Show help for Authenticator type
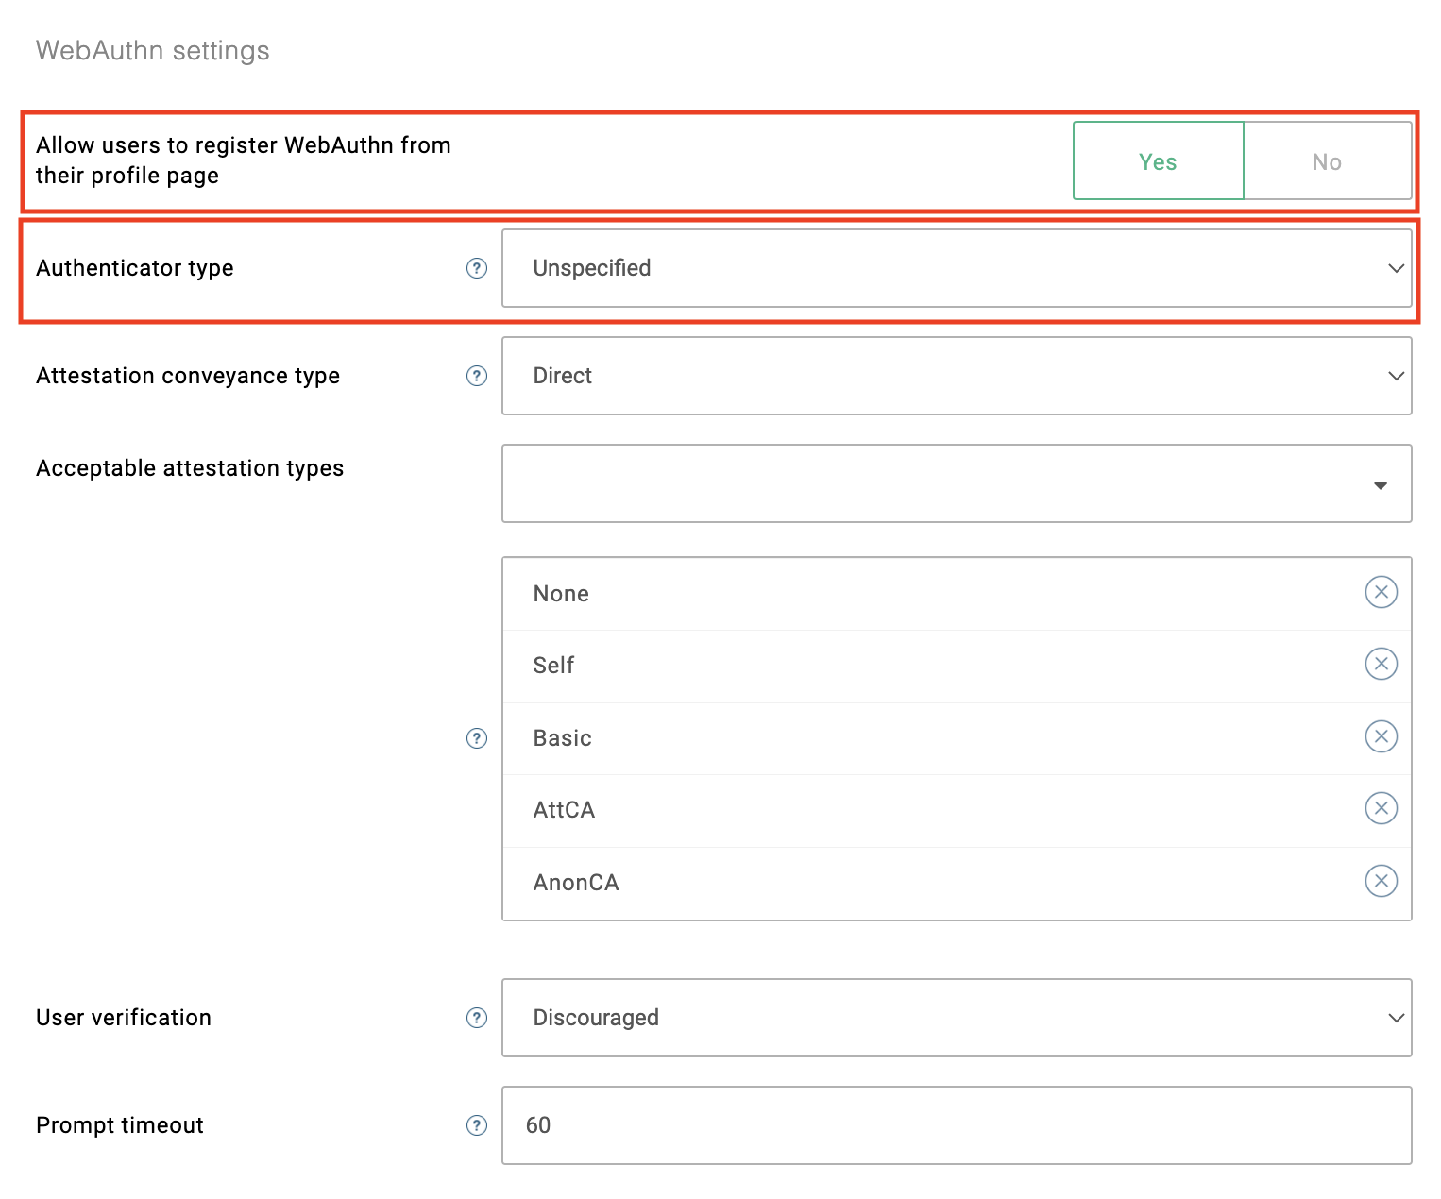This screenshot has height=1199, width=1441. coord(477,268)
